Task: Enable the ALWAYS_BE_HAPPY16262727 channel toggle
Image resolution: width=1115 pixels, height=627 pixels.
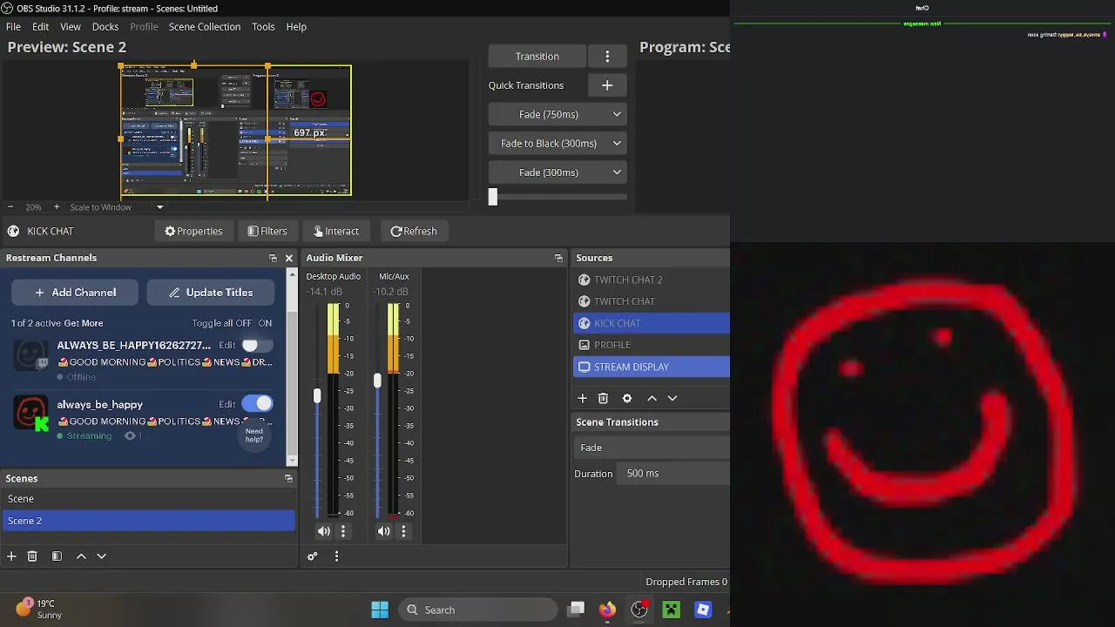Action: 256,346
